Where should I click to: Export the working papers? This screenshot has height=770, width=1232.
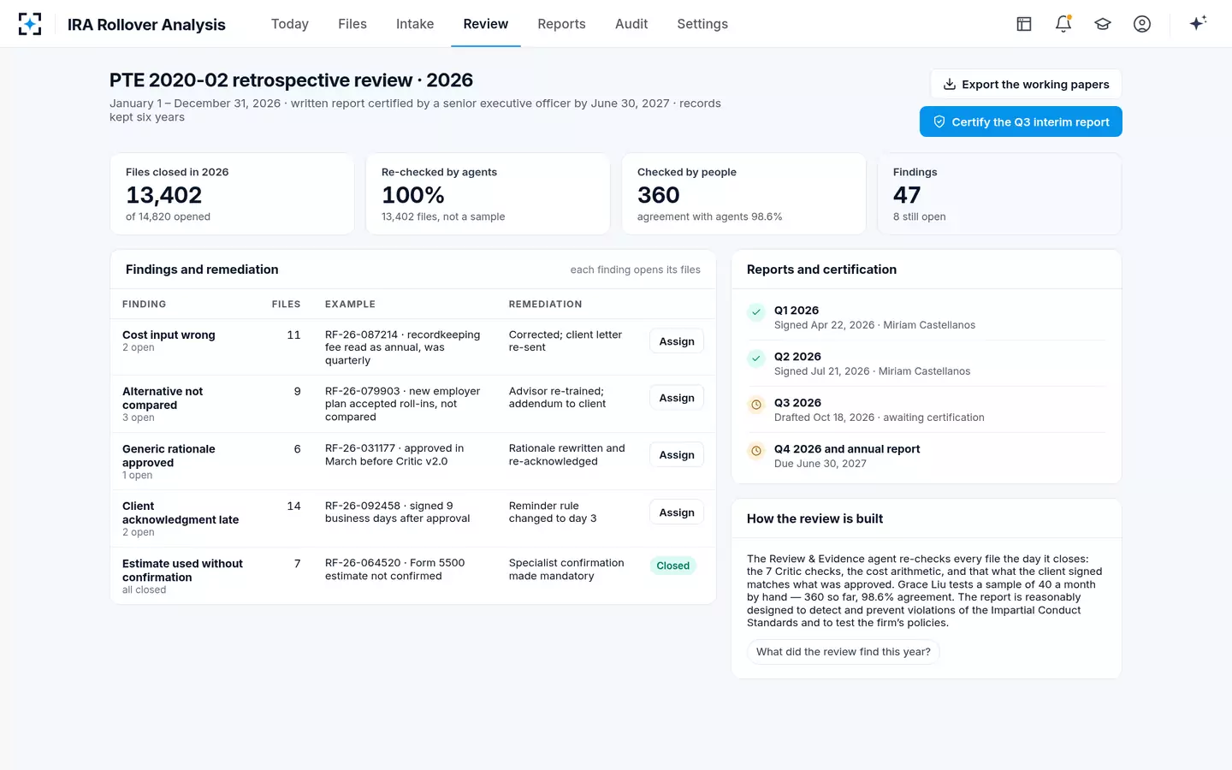tap(1026, 84)
